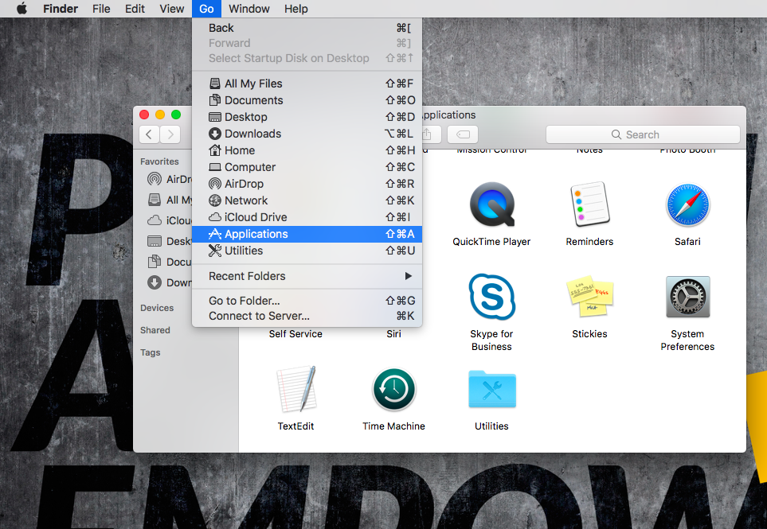Open Skype for Business icon
This screenshot has width=767, height=529.
[491, 298]
